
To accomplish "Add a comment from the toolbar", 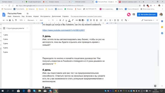I will click(80, 20).
